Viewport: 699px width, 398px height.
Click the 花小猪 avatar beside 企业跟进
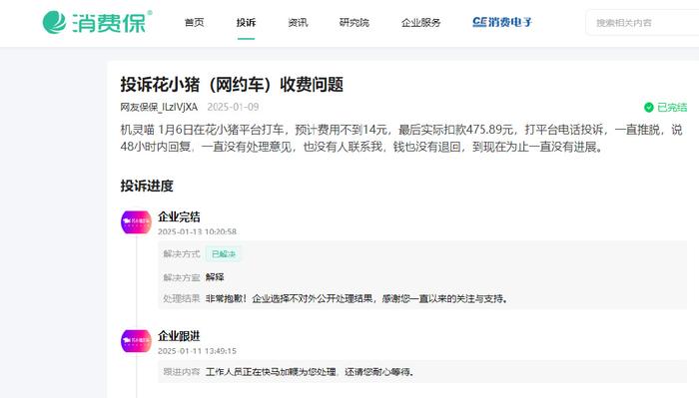[x=136, y=341]
